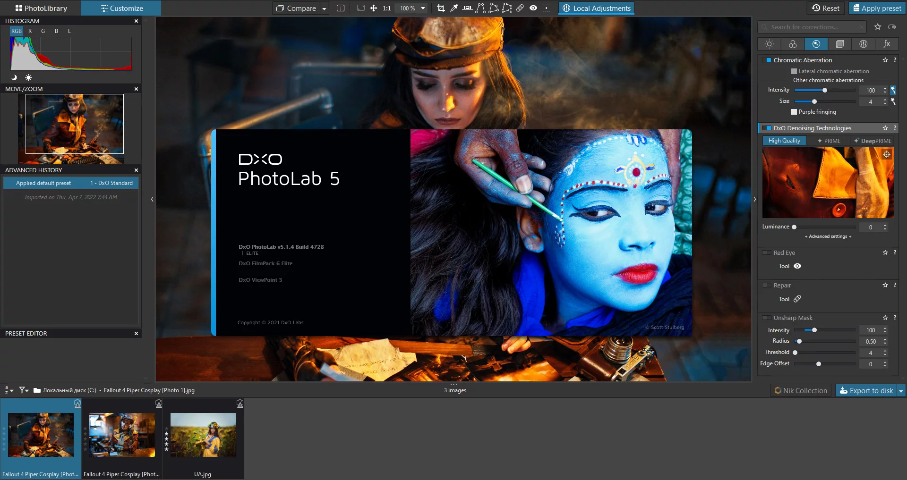Image resolution: width=907 pixels, height=480 pixels.
Task: Open Export to disk dropdown arrow
Action: click(x=901, y=391)
